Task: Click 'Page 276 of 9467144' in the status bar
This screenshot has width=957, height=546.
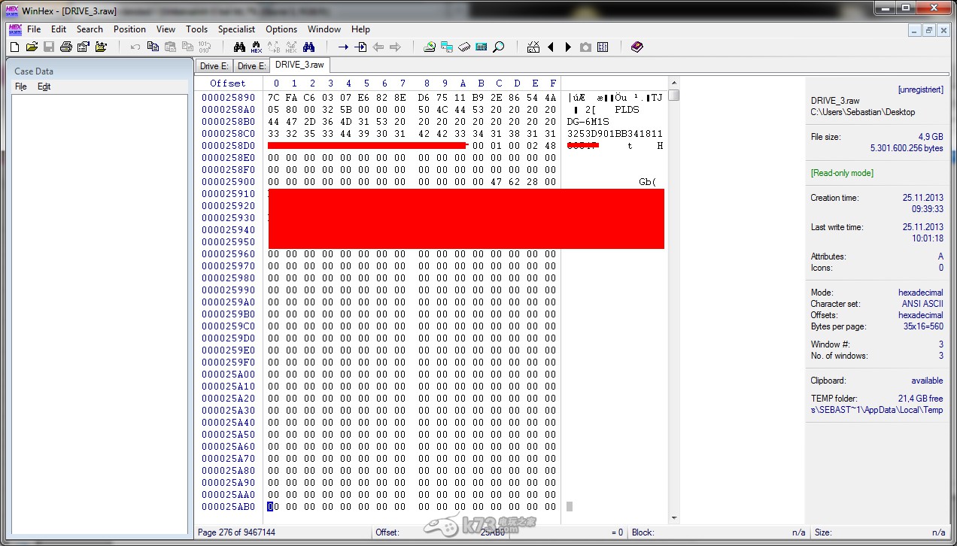Action: [x=236, y=532]
